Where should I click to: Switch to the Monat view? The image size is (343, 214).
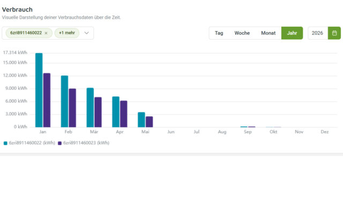click(268, 33)
